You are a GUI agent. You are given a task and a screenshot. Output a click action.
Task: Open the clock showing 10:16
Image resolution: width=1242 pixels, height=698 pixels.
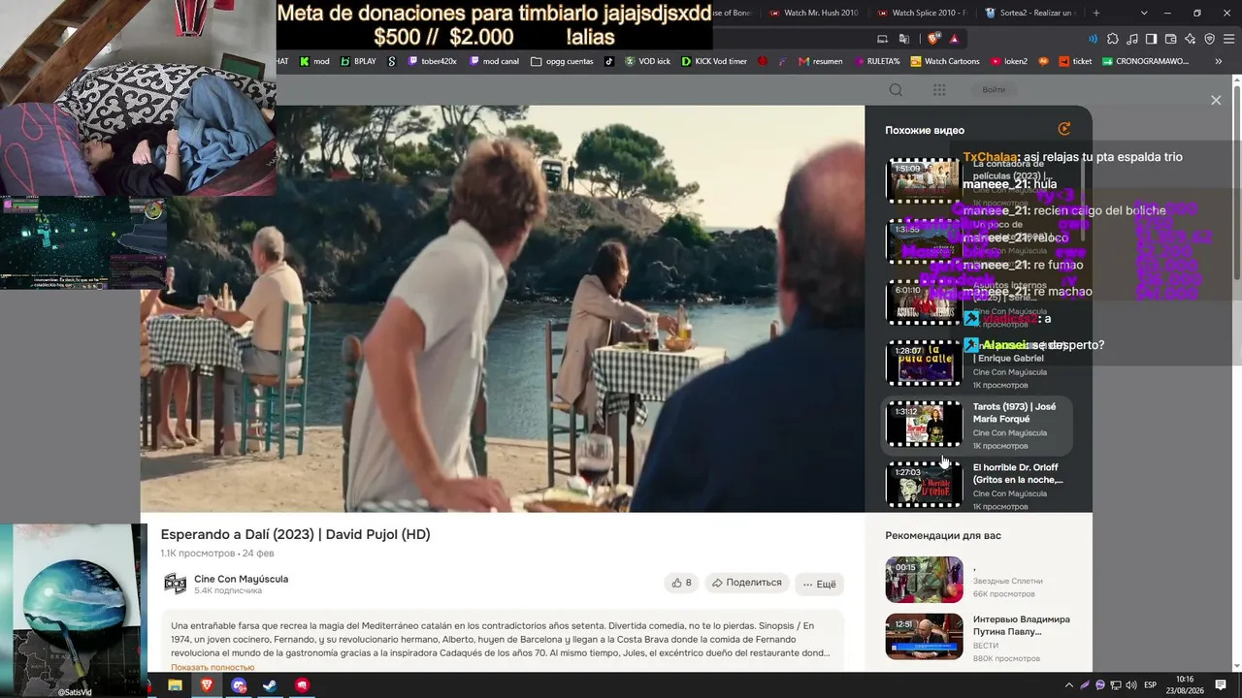coord(1185,684)
